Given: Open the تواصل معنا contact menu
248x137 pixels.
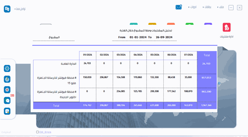Looking at the screenshot, I should click(20, 9).
